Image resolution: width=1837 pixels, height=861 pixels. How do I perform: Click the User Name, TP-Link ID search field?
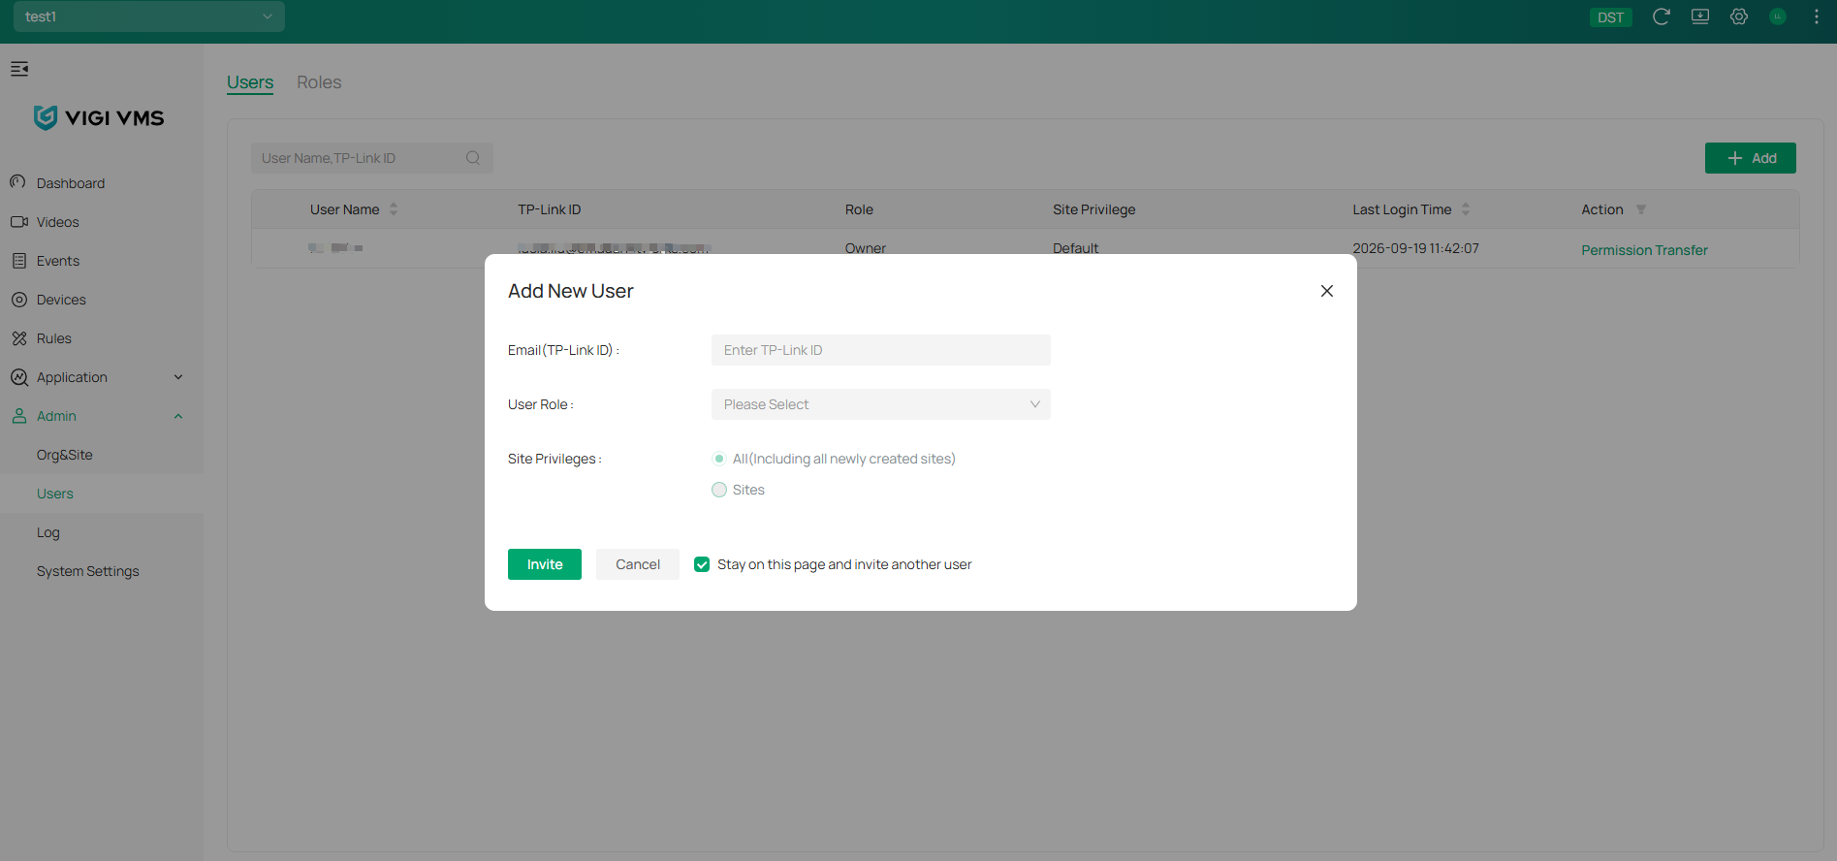(372, 158)
